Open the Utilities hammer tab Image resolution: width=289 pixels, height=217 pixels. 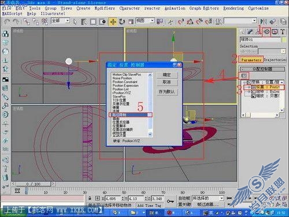point(283,32)
